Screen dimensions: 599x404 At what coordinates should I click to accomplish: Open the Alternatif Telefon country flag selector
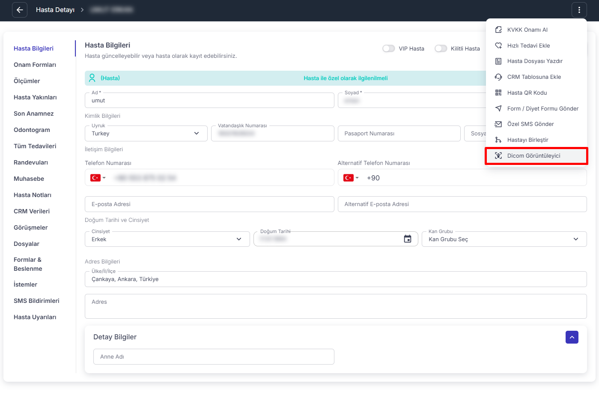click(x=351, y=178)
